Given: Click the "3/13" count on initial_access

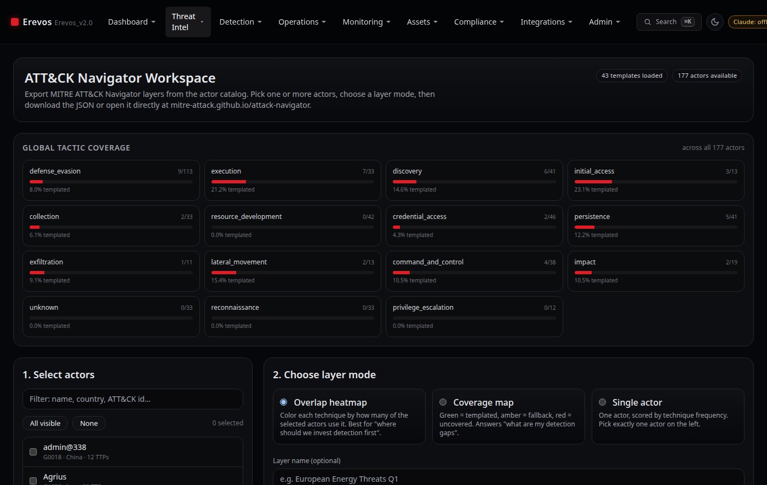Looking at the screenshot, I should (731, 171).
